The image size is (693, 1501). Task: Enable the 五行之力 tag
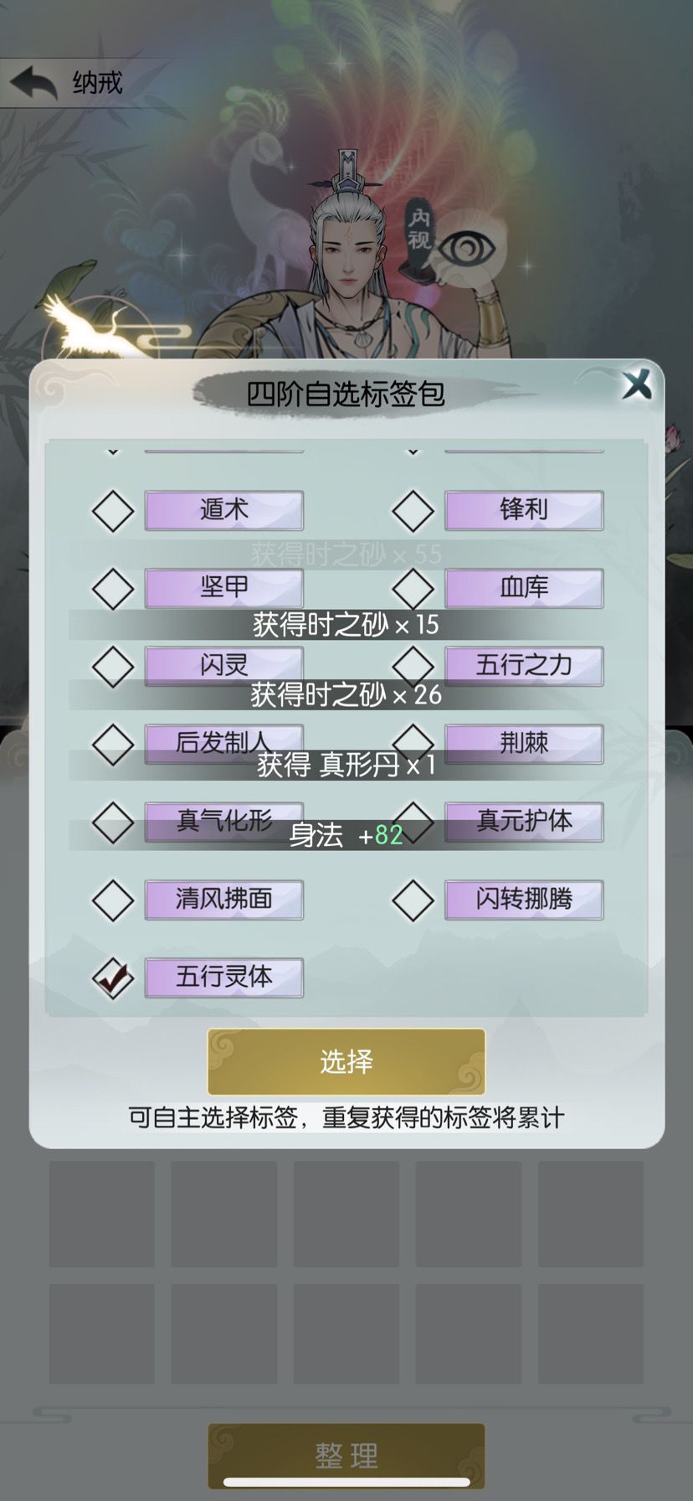pyautogui.click(x=413, y=665)
